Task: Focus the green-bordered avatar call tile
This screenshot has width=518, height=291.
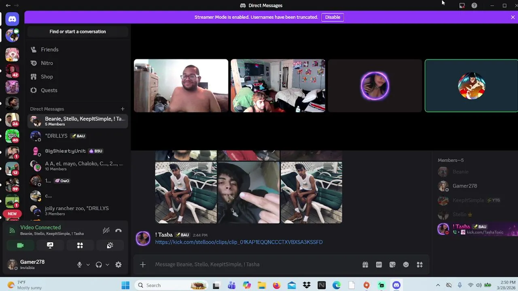Action: point(471,86)
